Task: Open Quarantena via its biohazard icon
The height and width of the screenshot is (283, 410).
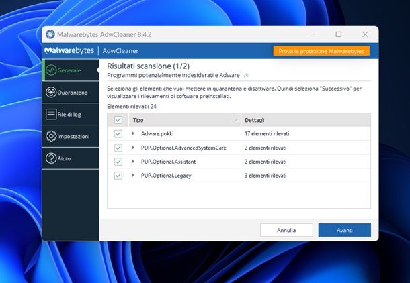Action: coord(50,92)
